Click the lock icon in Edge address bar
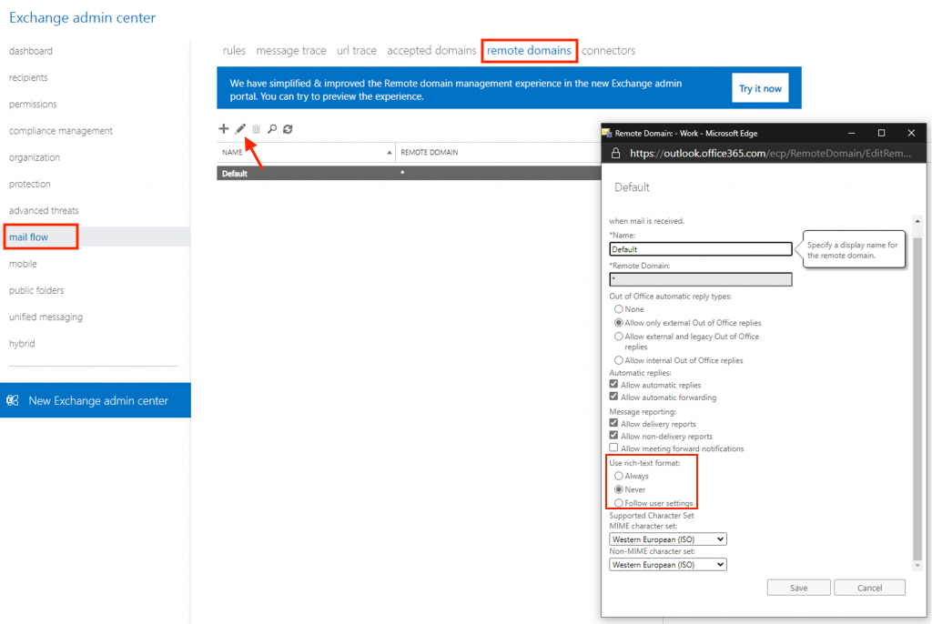Viewport: 932px width, 624px height. [616, 154]
